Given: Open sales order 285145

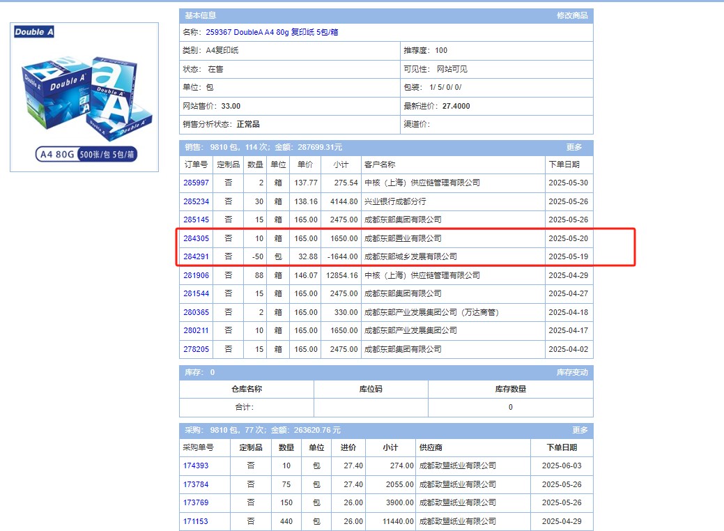Looking at the screenshot, I should coord(197,220).
